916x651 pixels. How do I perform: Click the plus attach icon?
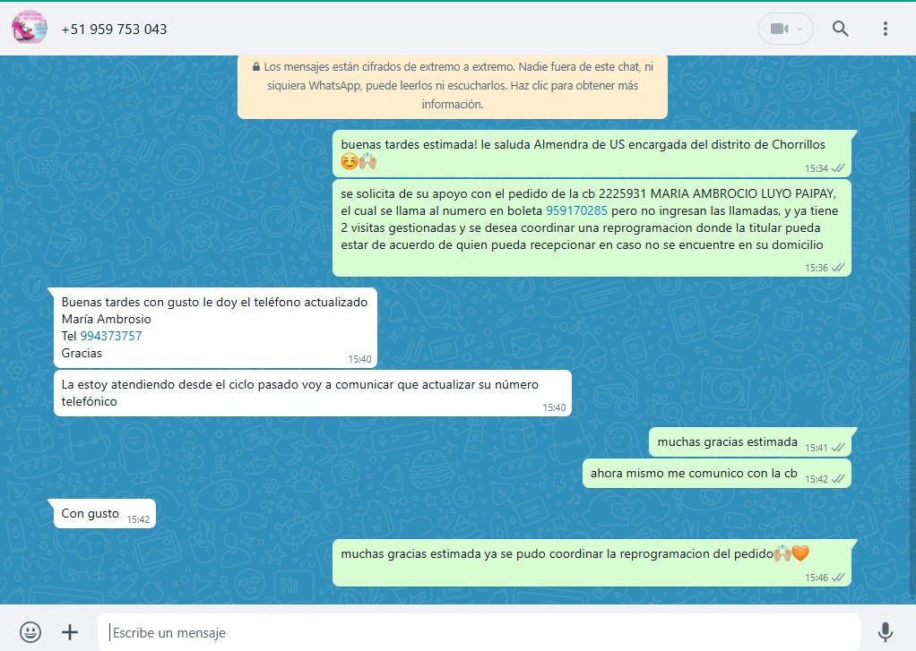point(70,632)
